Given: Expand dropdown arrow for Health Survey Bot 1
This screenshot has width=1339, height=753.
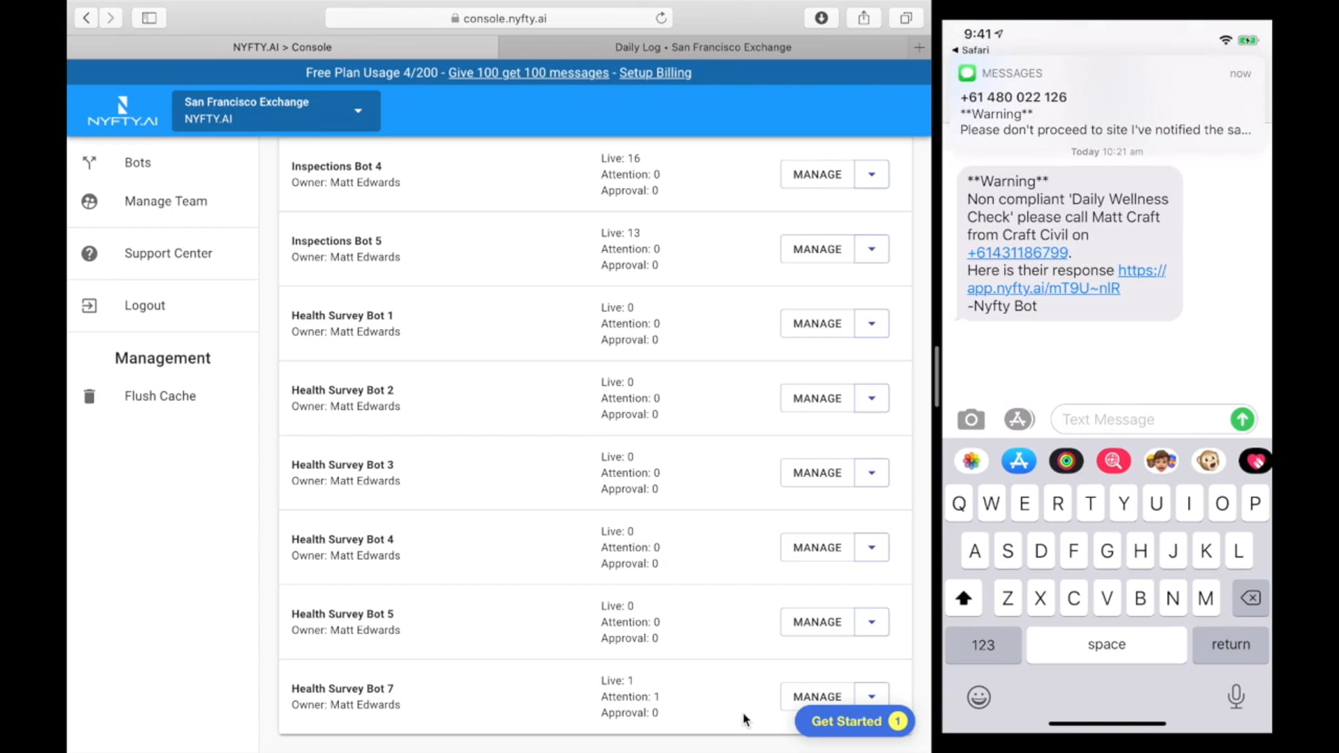Looking at the screenshot, I should 872,324.
